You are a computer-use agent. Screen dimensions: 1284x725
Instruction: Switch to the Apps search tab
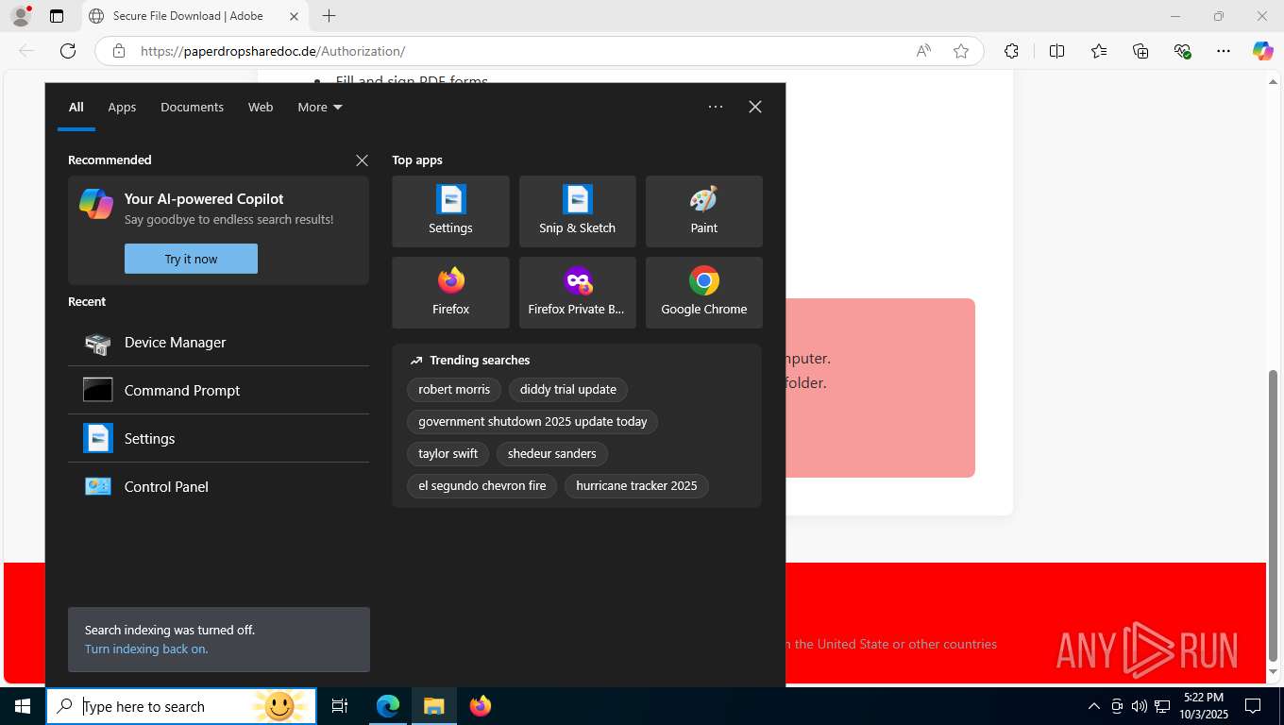[122, 107]
